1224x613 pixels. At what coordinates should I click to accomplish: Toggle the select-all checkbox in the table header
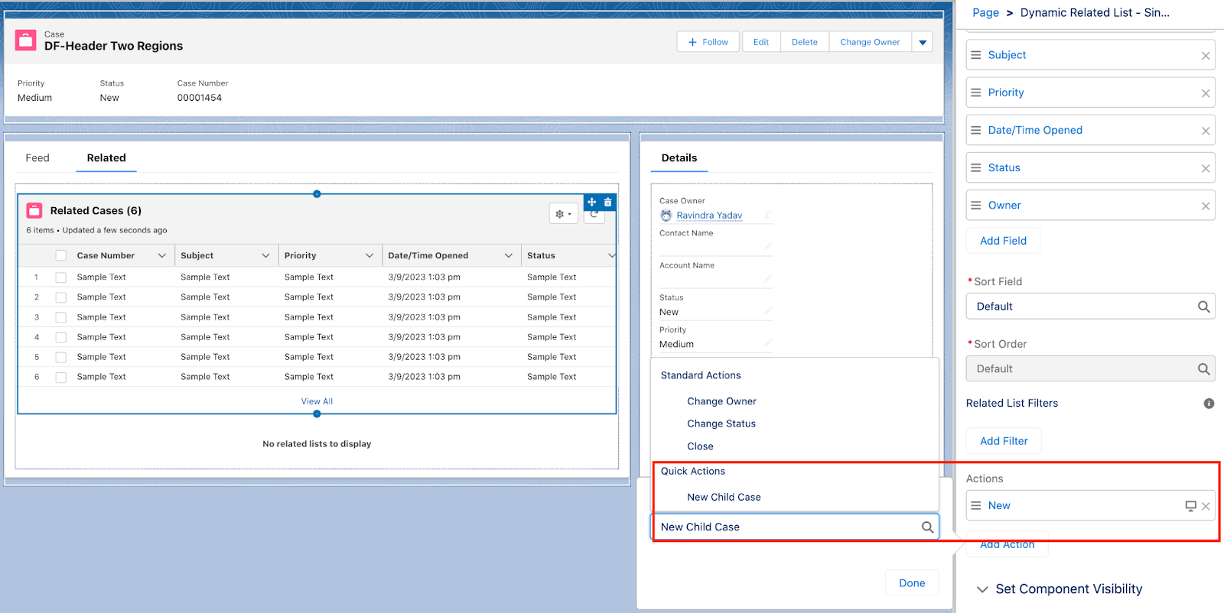[x=61, y=256]
